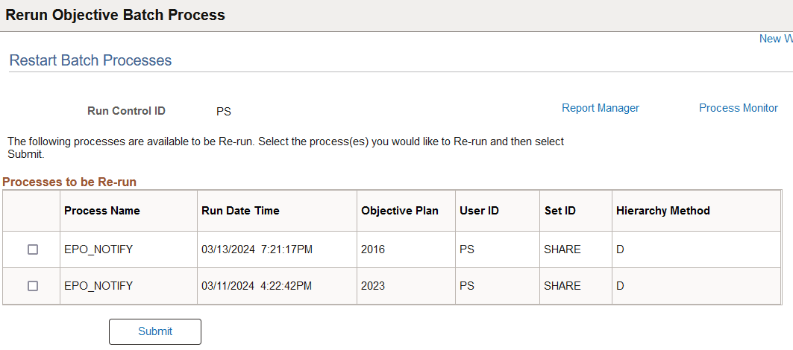Screen dimensions: 793x350
Task: Check the box for the 2016 EPO_NOTIFY process
Action: 33,249
